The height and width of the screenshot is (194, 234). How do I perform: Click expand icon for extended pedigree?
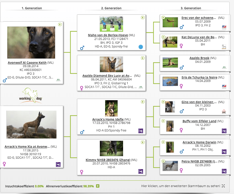(x=223, y=186)
